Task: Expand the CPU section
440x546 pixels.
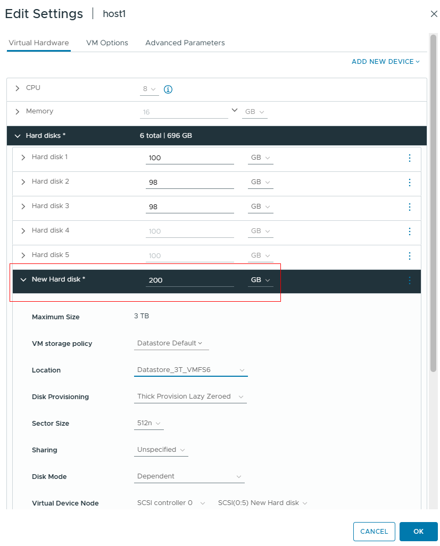Action: 17,88
